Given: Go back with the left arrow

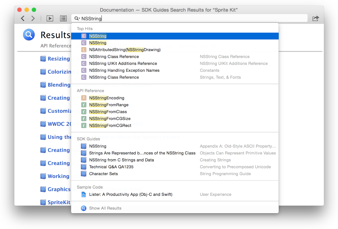Looking at the screenshot, I should tap(23, 18).
